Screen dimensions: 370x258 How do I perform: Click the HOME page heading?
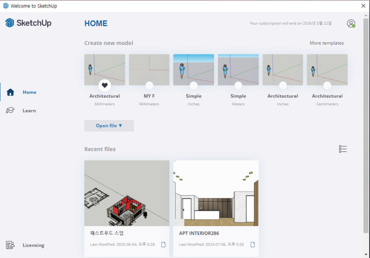[x=96, y=23]
